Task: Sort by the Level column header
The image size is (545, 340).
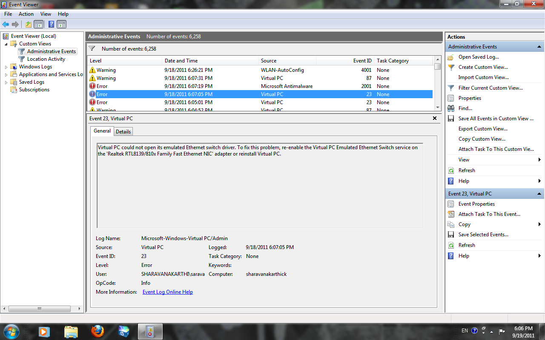Action: point(124,61)
